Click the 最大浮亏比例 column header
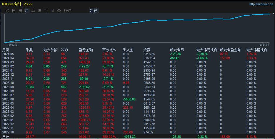The image size is (275, 139). point(207,50)
